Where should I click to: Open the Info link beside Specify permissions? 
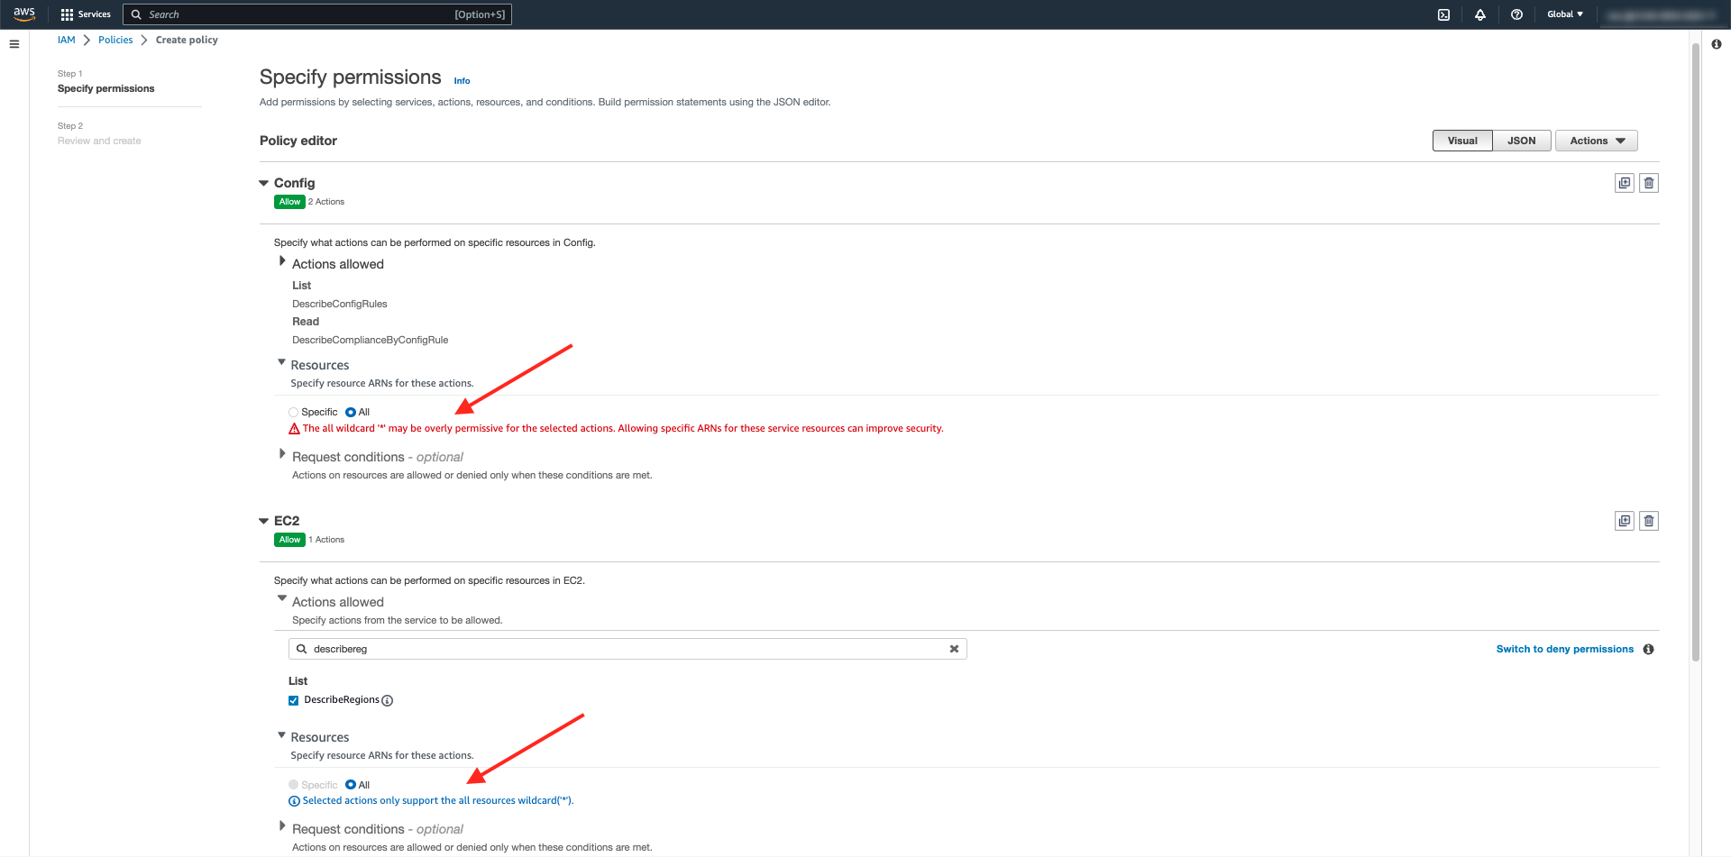tap(462, 81)
